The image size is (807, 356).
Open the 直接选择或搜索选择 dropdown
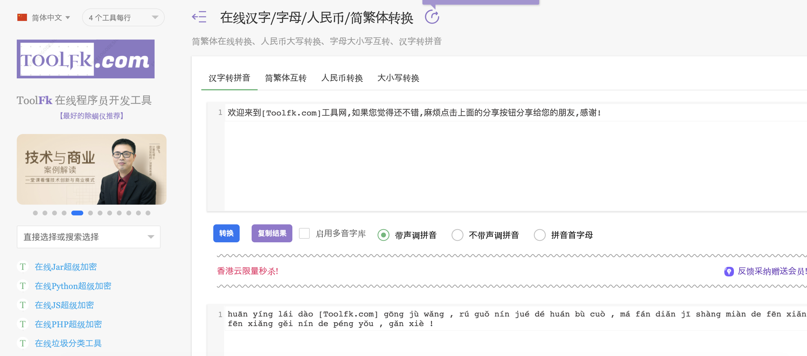click(88, 237)
